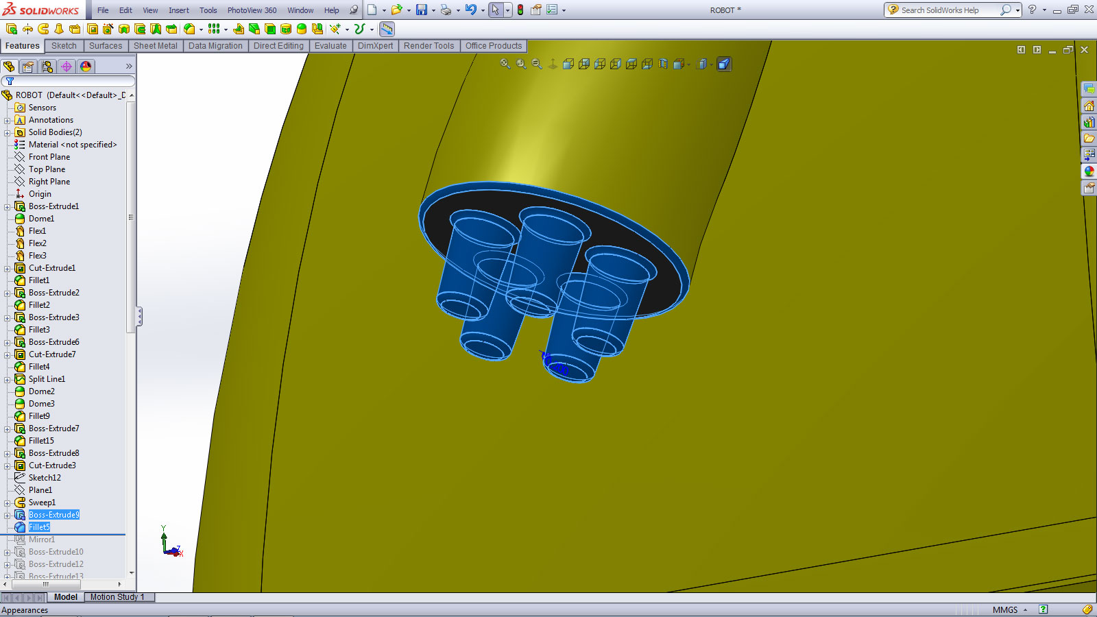Image resolution: width=1097 pixels, height=617 pixels.
Task: Switch to the Motion Study 1 tab
Action: (117, 597)
